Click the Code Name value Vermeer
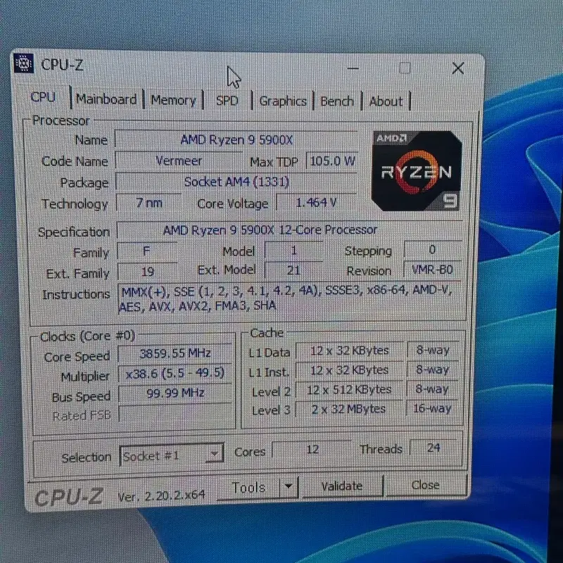 (179, 161)
